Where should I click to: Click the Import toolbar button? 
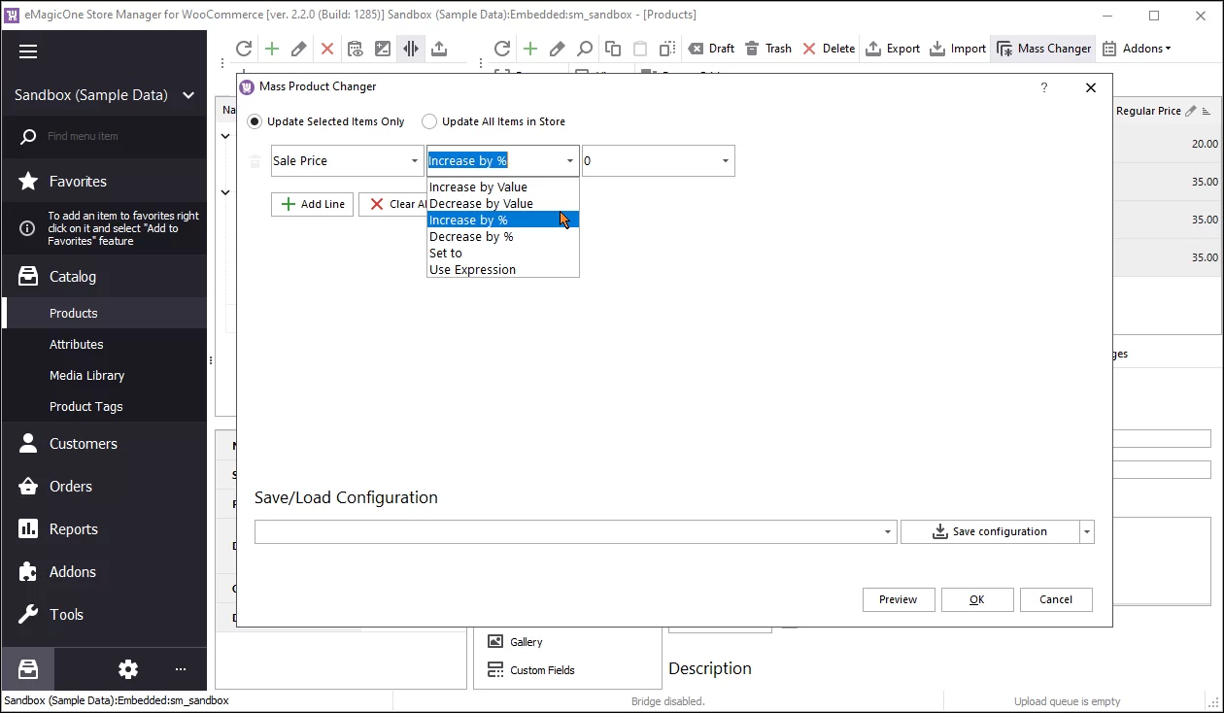click(x=957, y=49)
